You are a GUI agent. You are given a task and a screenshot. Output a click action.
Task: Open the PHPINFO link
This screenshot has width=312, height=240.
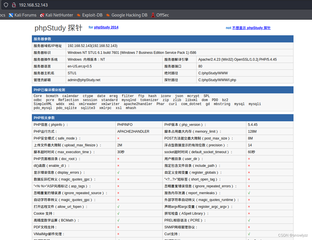pyautogui.click(x=125, y=125)
